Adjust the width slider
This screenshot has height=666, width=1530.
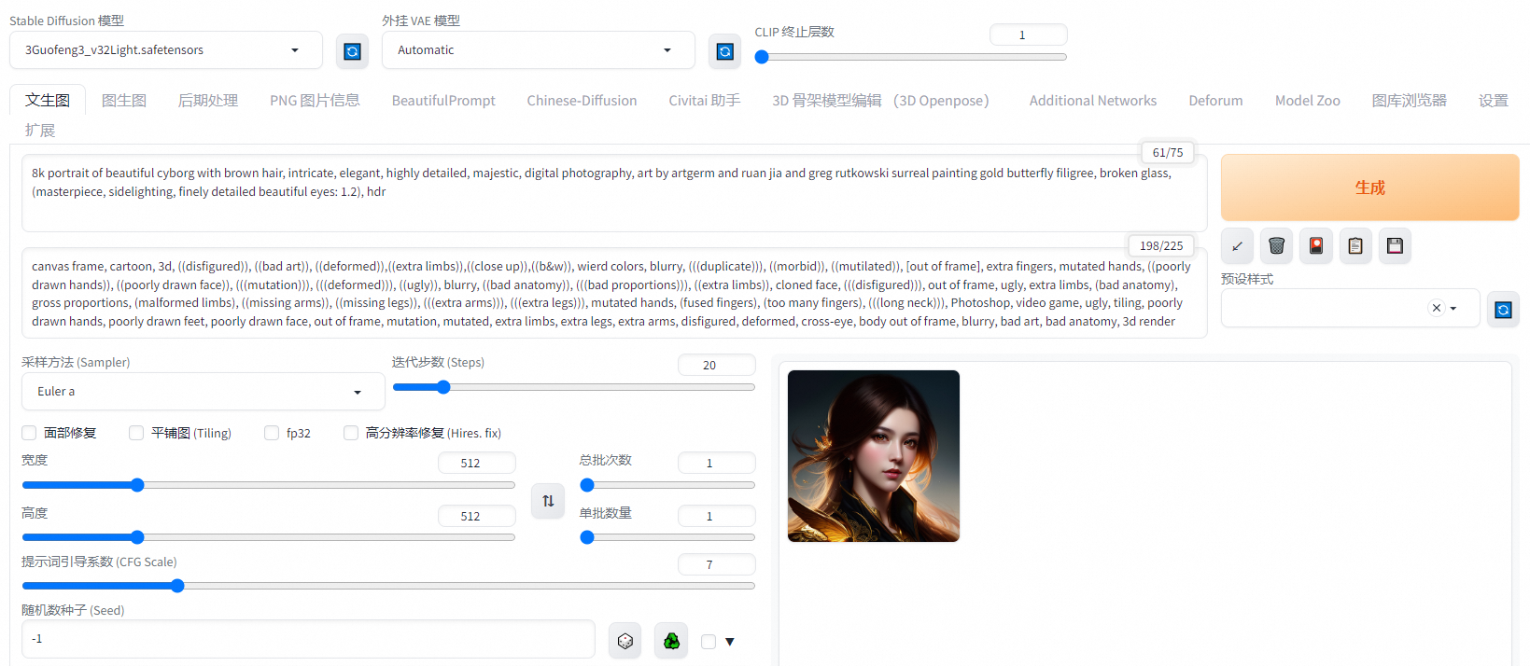(x=268, y=485)
